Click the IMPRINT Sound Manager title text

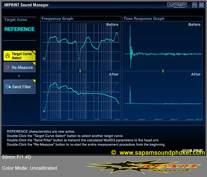[27, 5]
